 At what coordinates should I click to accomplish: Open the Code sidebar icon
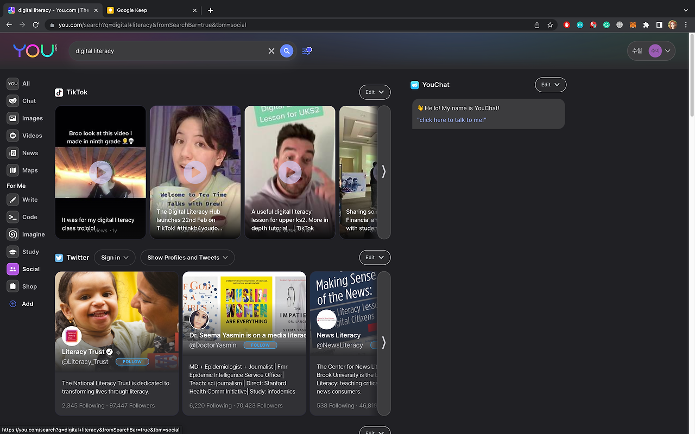(x=12, y=217)
